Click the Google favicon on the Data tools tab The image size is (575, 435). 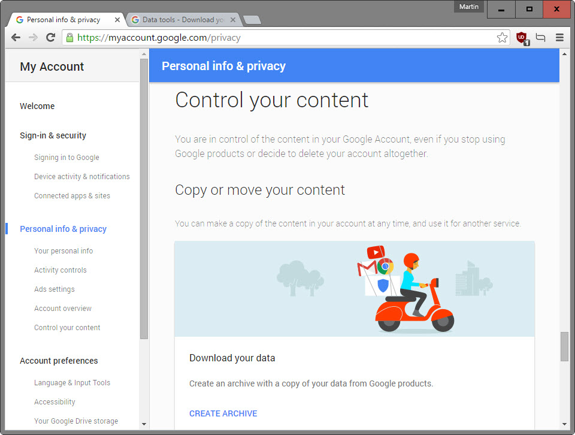point(135,20)
